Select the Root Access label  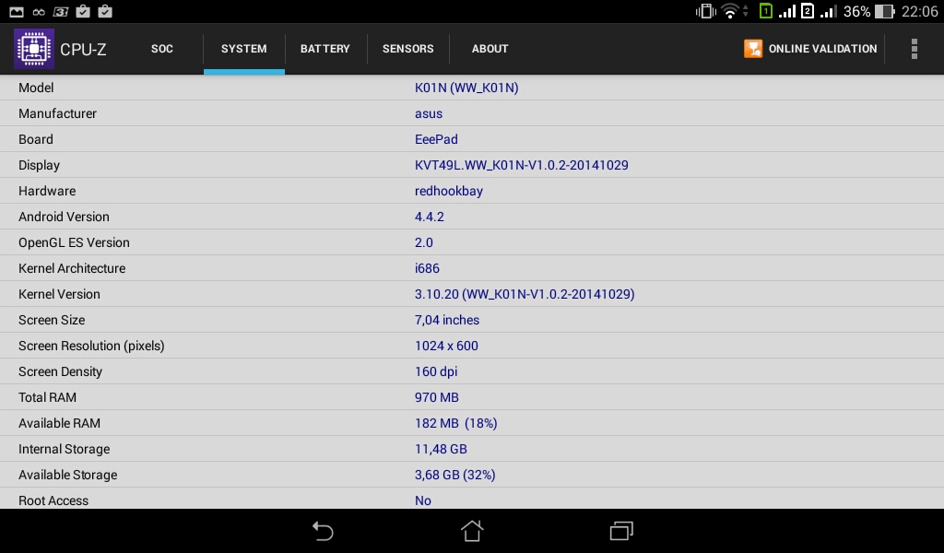(53, 501)
